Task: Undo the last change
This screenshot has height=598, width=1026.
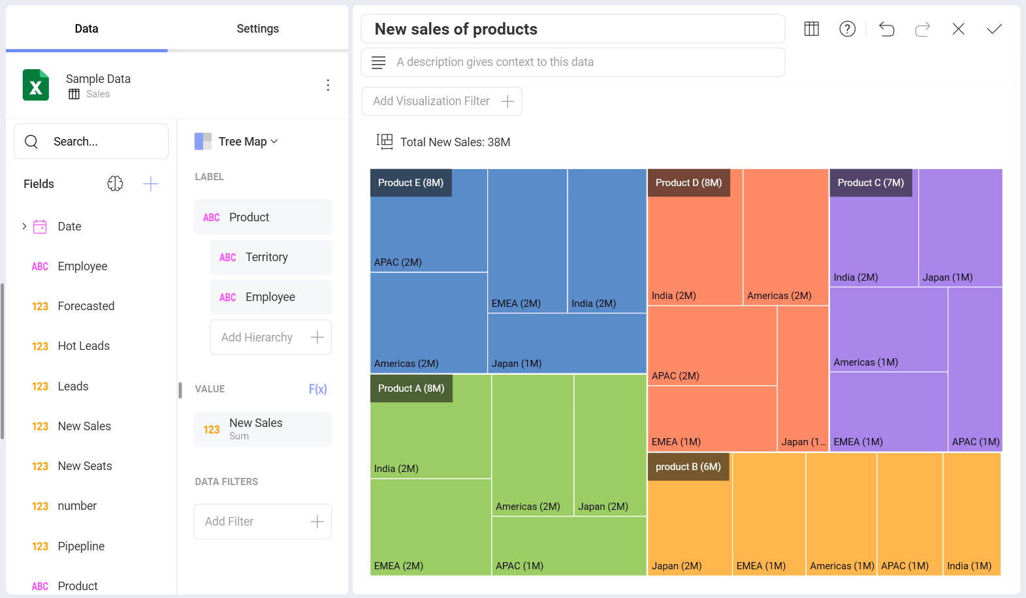Action: [886, 29]
